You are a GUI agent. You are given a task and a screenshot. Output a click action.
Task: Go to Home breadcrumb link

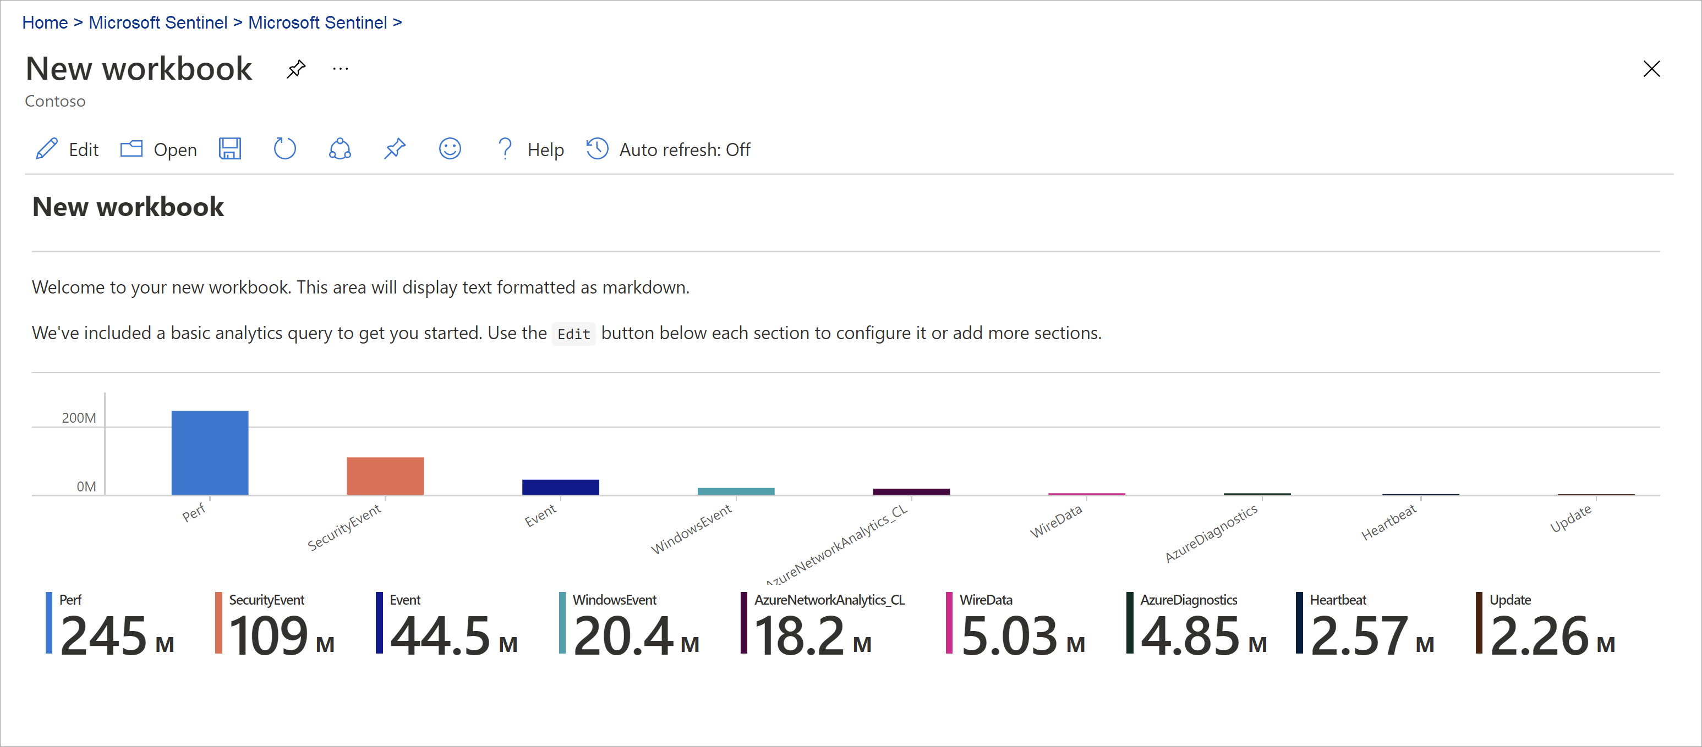click(x=45, y=23)
